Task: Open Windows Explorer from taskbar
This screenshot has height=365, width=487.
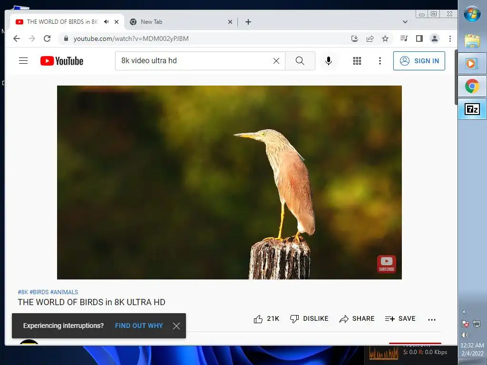Action: click(472, 41)
